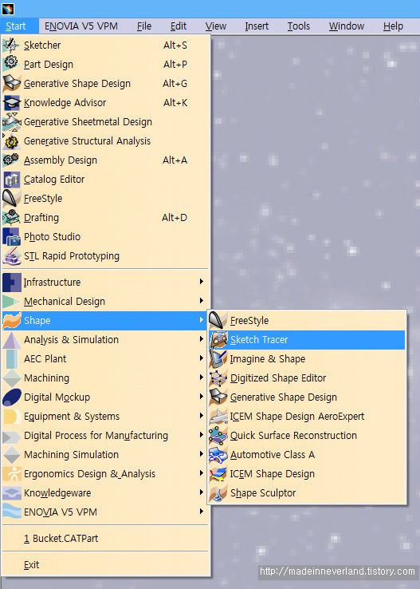420x589 pixels.
Task: Select Machining Simulation category
Action: tap(105, 455)
